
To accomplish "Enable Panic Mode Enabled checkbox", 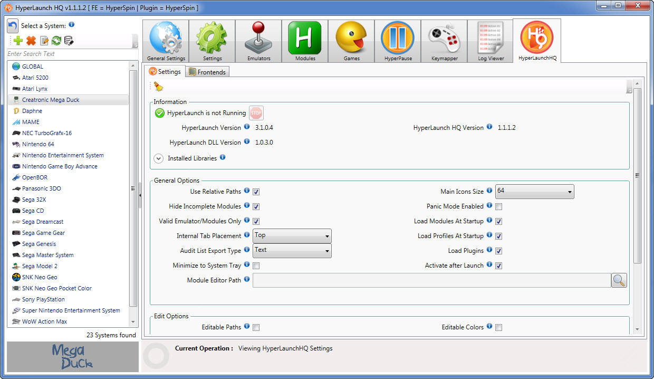I will click(499, 207).
